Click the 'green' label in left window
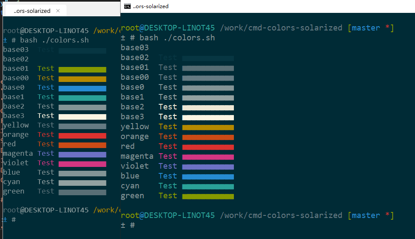 (x=14, y=191)
